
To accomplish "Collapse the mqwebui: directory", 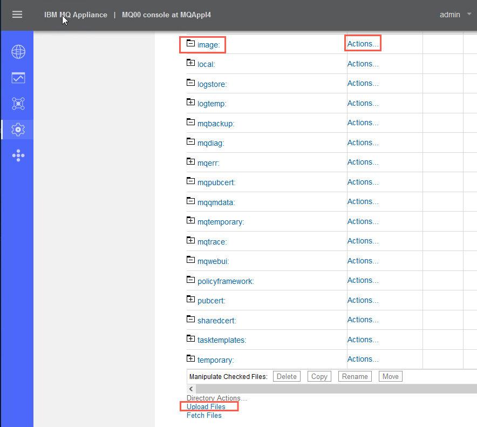I will click(x=190, y=260).
